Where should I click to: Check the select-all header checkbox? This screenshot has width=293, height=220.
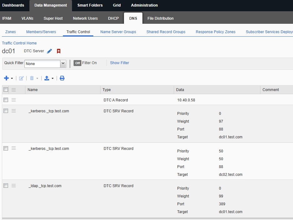pyautogui.click(x=6, y=90)
